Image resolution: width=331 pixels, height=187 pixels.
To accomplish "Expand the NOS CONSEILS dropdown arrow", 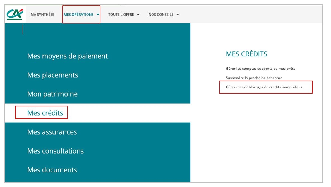I will click(x=178, y=15).
